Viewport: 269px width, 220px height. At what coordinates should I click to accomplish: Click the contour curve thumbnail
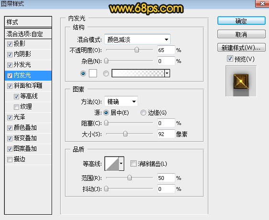[112, 164]
